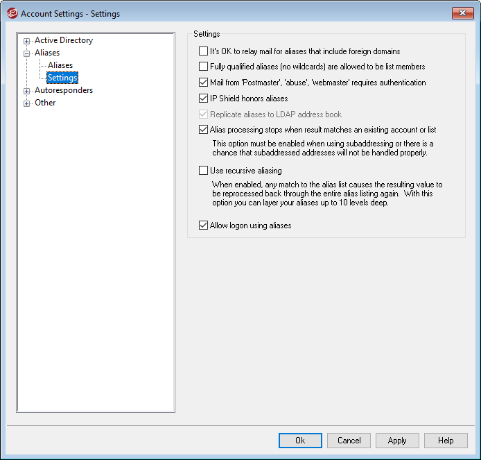Select the Settings tree item
The width and height of the screenshot is (481, 460).
coord(62,78)
